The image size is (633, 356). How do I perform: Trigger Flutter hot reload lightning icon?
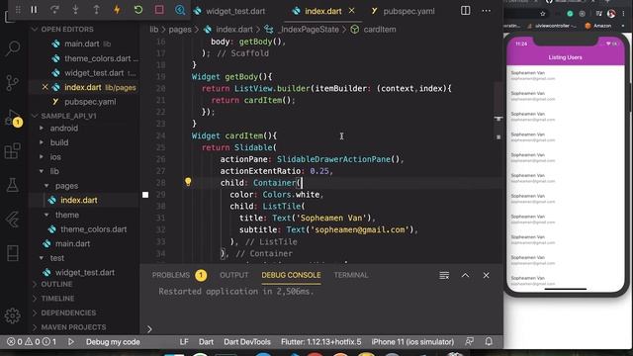tap(117, 10)
